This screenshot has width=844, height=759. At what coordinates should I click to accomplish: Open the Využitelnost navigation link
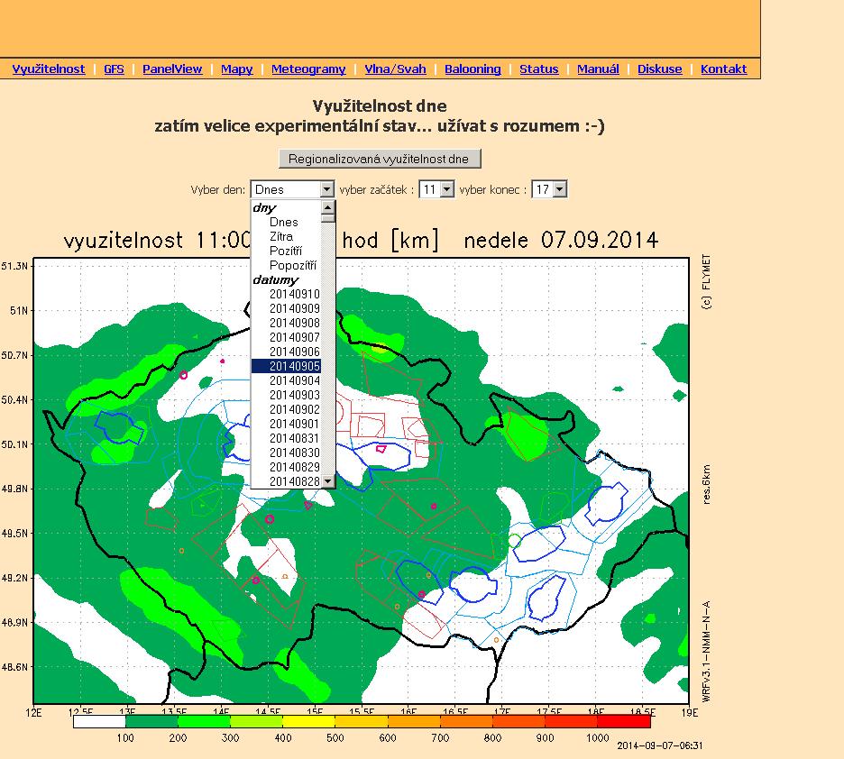pos(49,69)
